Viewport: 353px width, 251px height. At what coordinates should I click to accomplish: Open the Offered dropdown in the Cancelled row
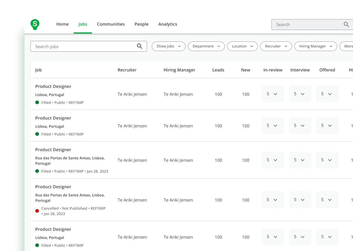pos(327,200)
